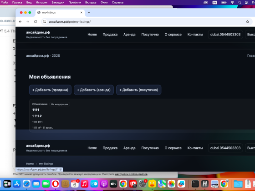Open Safari from the Dock

click(26, 184)
